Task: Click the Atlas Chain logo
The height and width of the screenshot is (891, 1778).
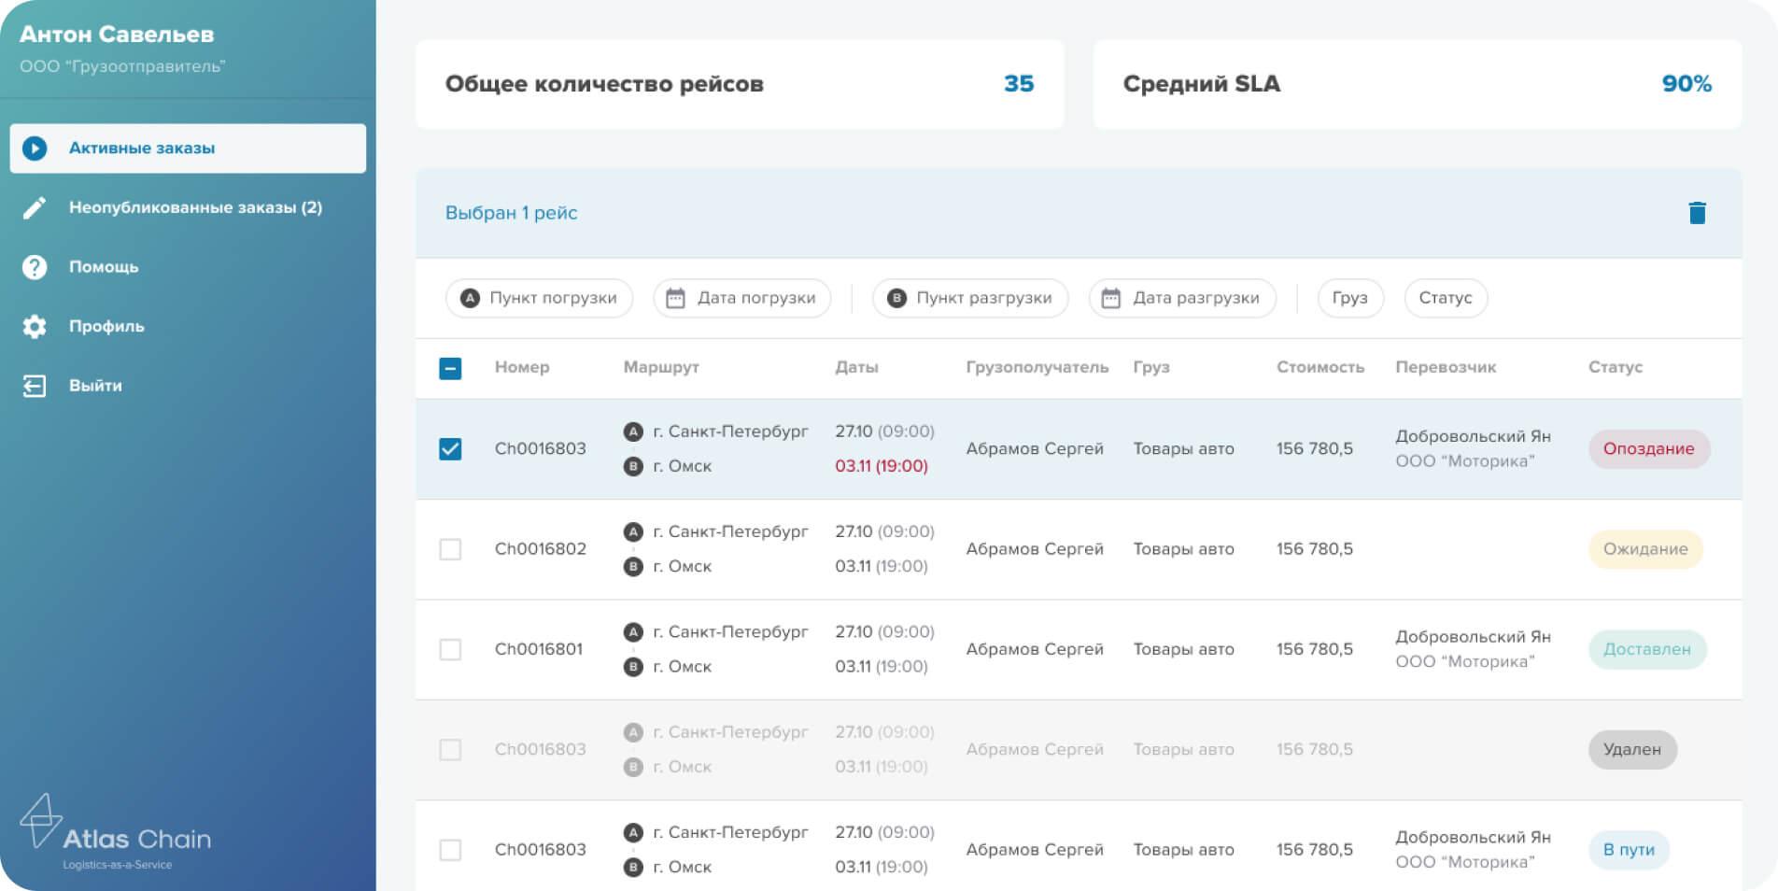Action: tap(116, 833)
